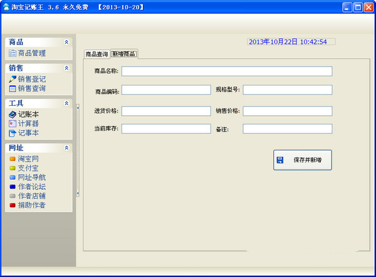This screenshot has height=277, width=376.
Task: Open 作者论坛 link
Action: (x=32, y=187)
